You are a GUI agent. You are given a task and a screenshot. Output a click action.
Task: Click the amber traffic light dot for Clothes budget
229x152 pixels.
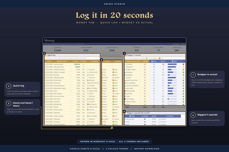(x=183, y=78)
